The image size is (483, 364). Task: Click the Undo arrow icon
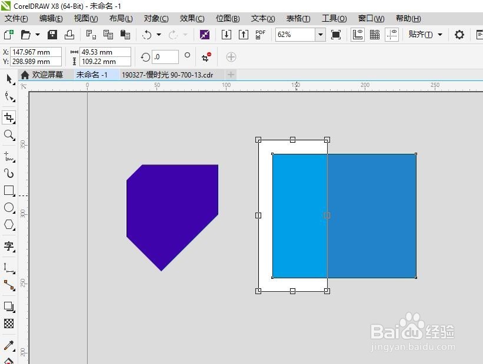[x=147, y=35]
